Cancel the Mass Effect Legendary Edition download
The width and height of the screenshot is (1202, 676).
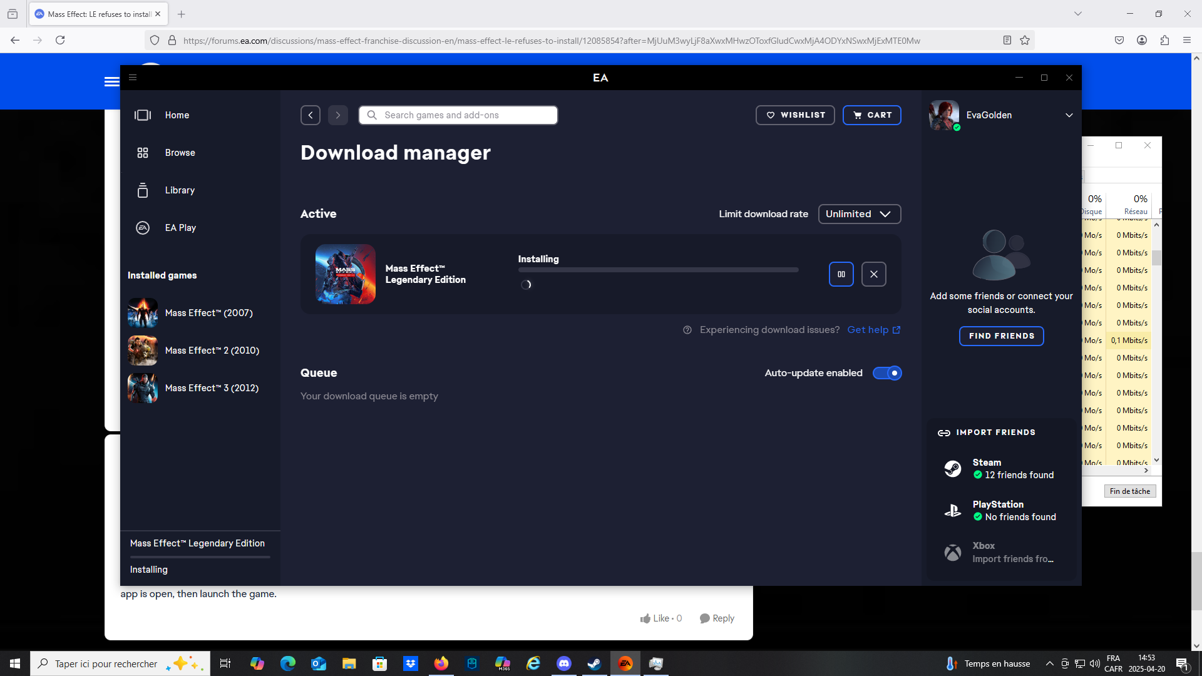[874, 274]
